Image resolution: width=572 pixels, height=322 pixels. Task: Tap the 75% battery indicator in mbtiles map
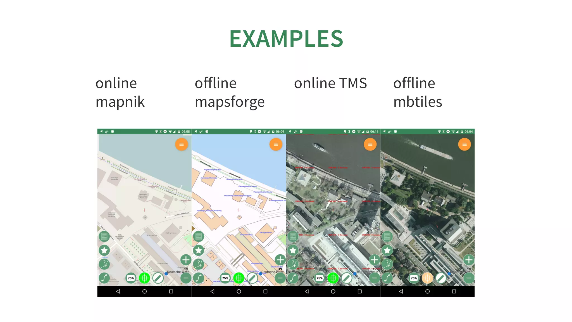tap(414, 278)
